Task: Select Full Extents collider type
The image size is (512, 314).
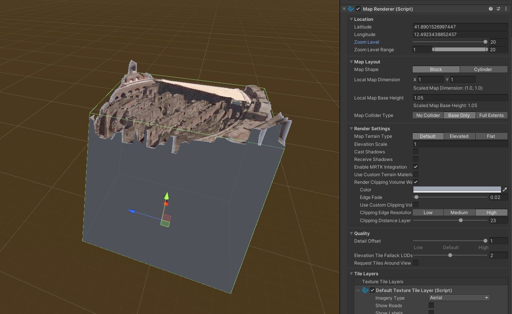Action: (x=492, y=115)
